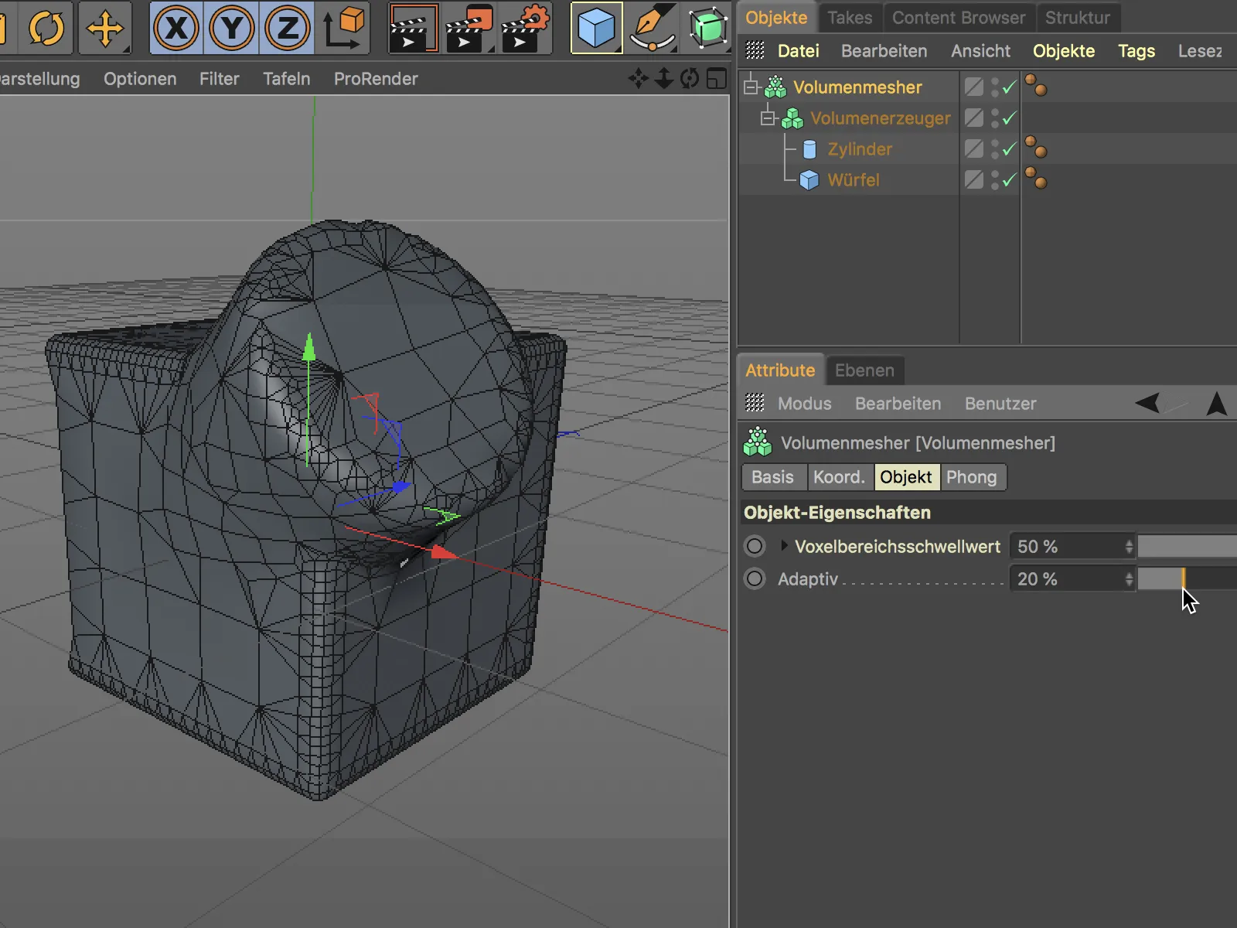Expand the Voxelbereichsschwellwert disclosure triangle
Image resolution: width=1237 pixels, height=928 pixels.
[784, 546]
